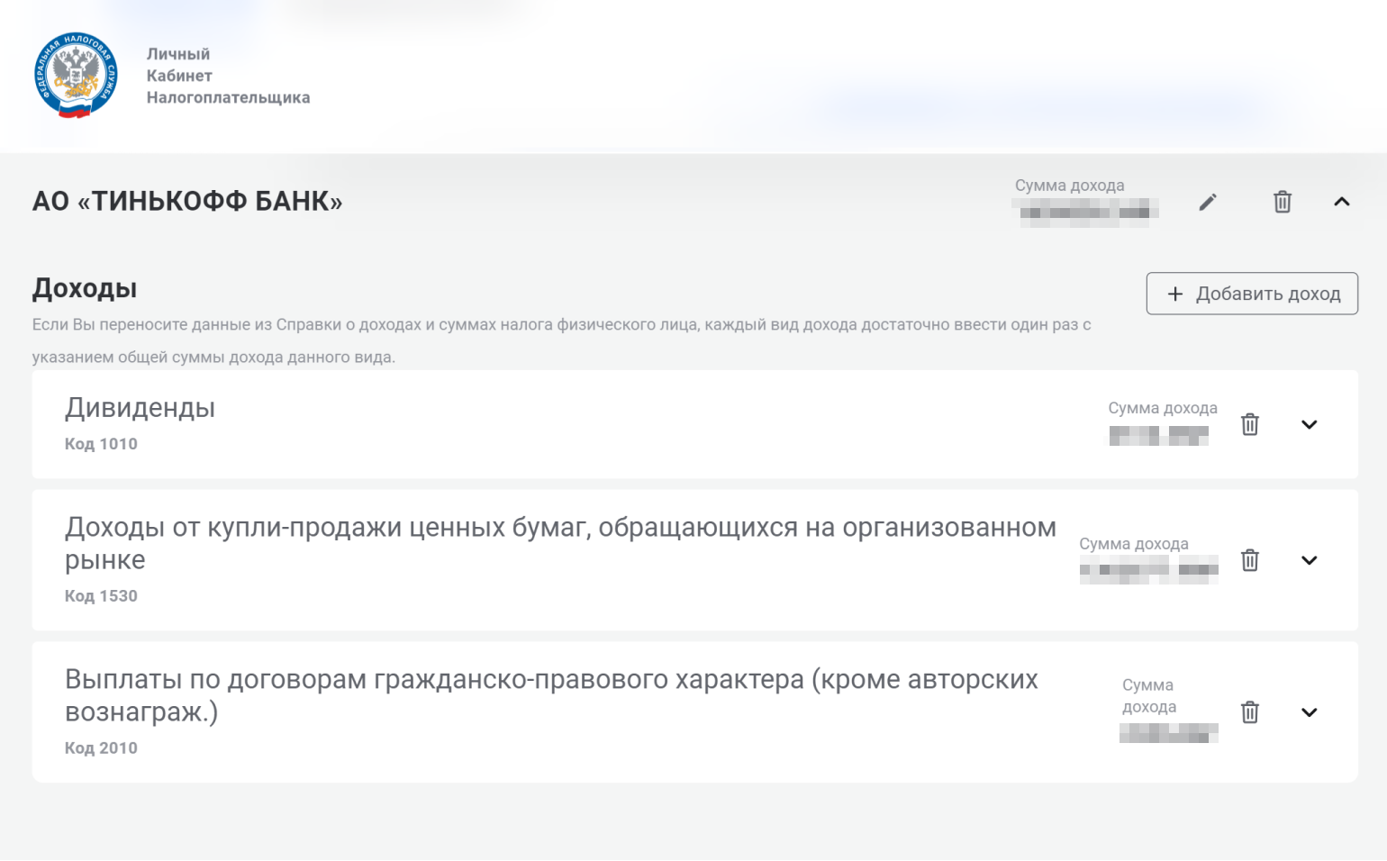1387x861 pixels.
Task: Select the Код 1010 label
Action: click(x=101, y=444)
